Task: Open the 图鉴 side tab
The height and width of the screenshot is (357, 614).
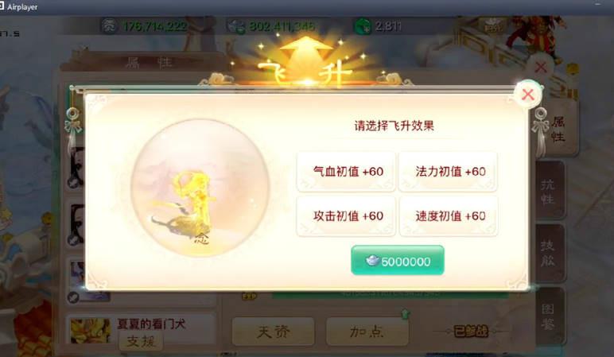Action: (549, 316)
